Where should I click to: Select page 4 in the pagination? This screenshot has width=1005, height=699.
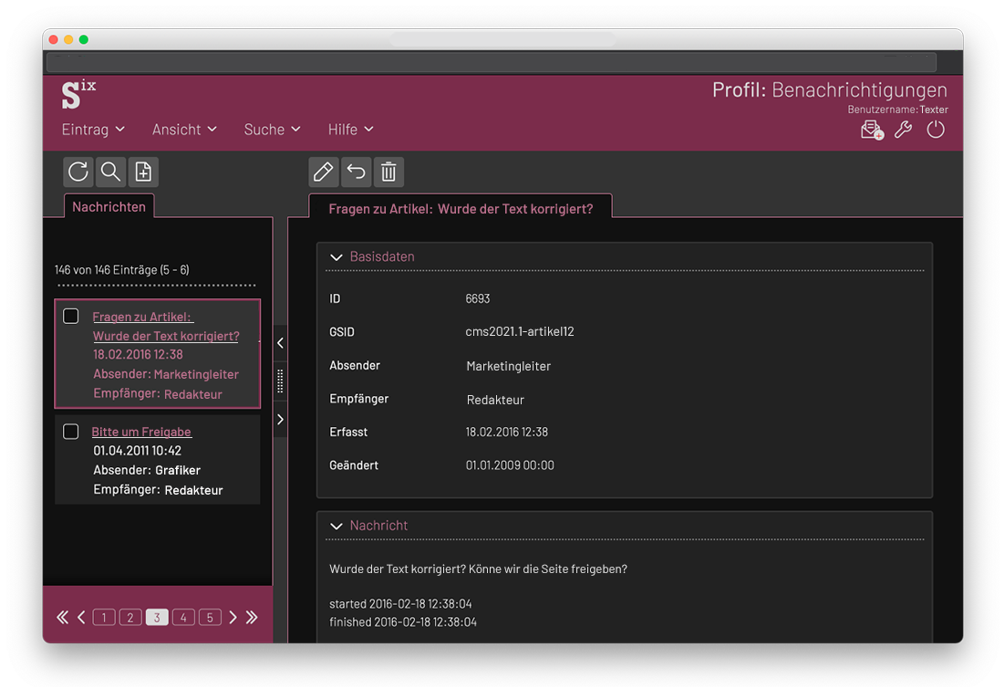coord(183,617)
